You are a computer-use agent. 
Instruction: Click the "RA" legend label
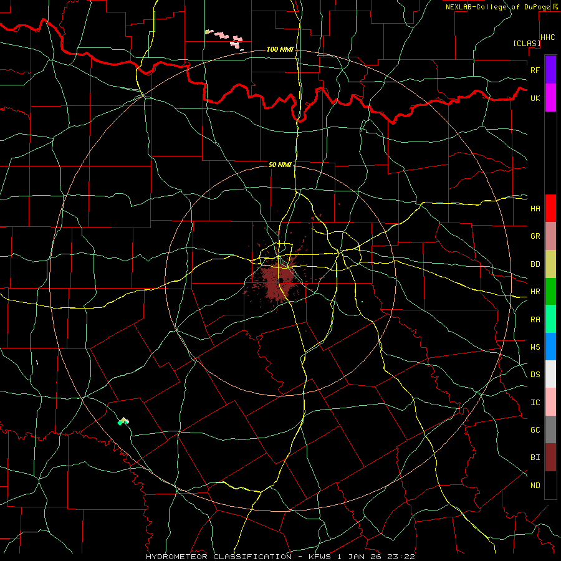click(x=535, y=320)
